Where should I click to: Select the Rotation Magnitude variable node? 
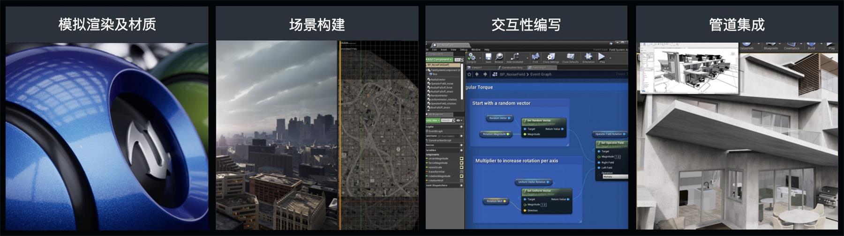pyautogui.click(x=496, y=134)
